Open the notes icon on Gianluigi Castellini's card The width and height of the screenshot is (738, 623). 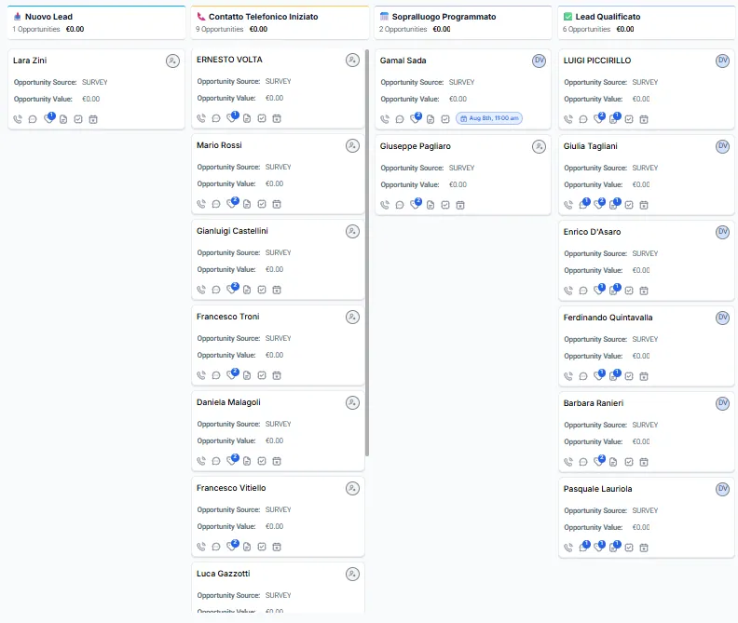(247, 290)
